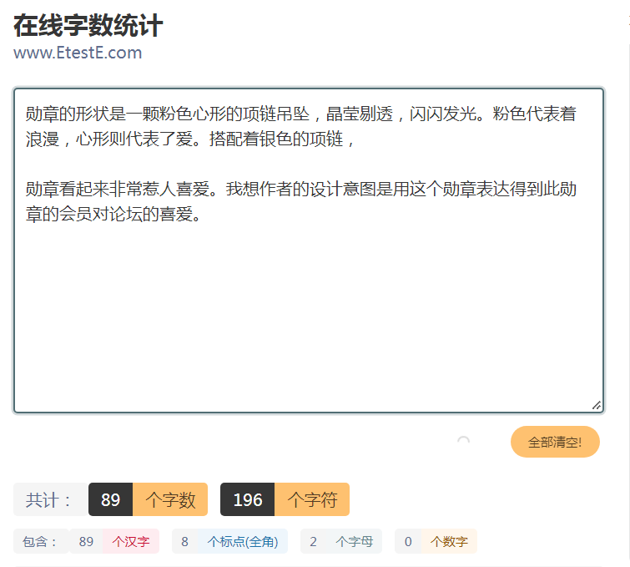This screenshot has width=630, height=567.
Task: Click the 0 digits count value
Action: click(x=408, y=541)
